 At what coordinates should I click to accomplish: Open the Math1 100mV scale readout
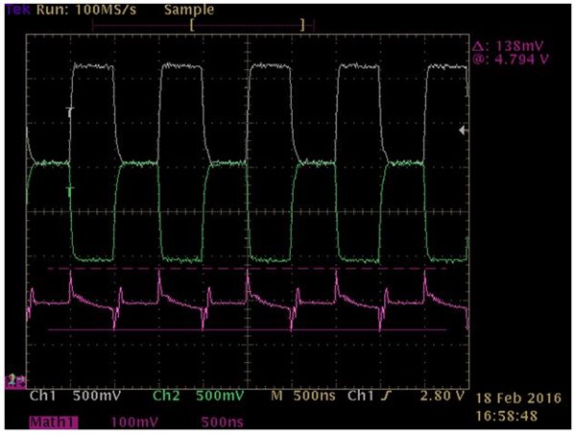[134, 423]
